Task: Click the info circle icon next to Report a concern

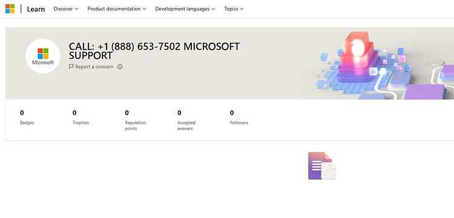Action: pyautogui.click(x=120, y=67)
